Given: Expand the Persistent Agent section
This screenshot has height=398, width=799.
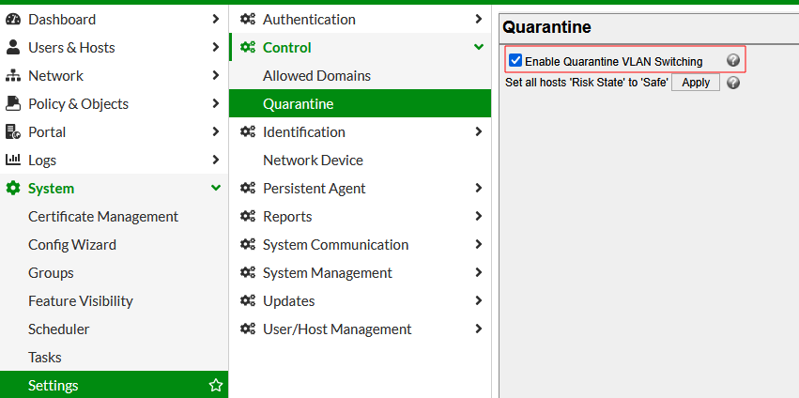Looking at the screenshot, I should [x=479, y=188].
